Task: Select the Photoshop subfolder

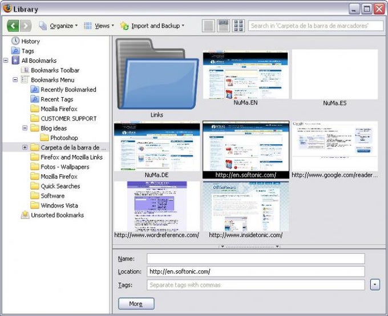Action: (64, 138)
